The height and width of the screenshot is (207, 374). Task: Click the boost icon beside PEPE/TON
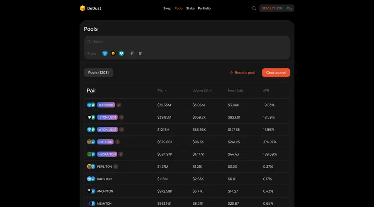116,166
